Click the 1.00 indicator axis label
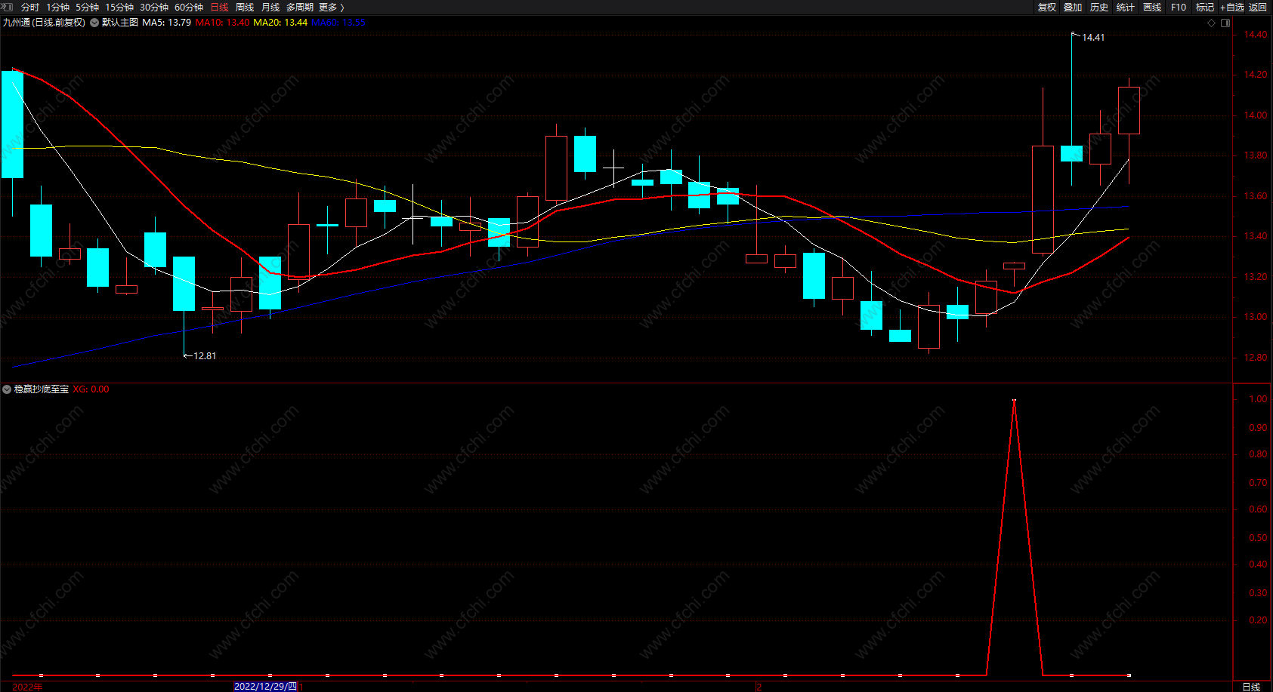The height and width of the screenshot is (692, 1273). 1258,399
